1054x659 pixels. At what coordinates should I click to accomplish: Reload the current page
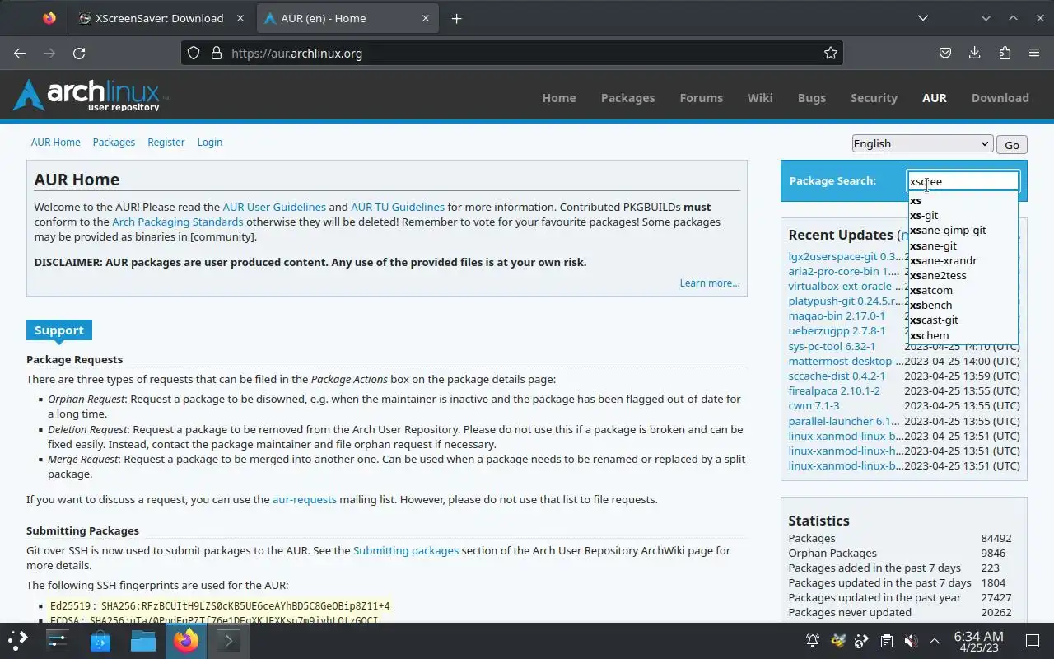[x=79, y=53]
